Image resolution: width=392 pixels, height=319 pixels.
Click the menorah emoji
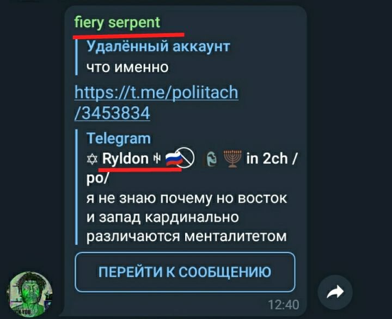(x=232, y=159)
